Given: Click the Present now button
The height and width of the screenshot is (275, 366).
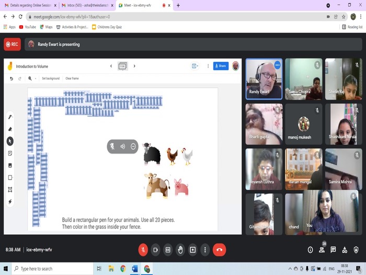Looking at the screenshot, I should coord(192,250).
